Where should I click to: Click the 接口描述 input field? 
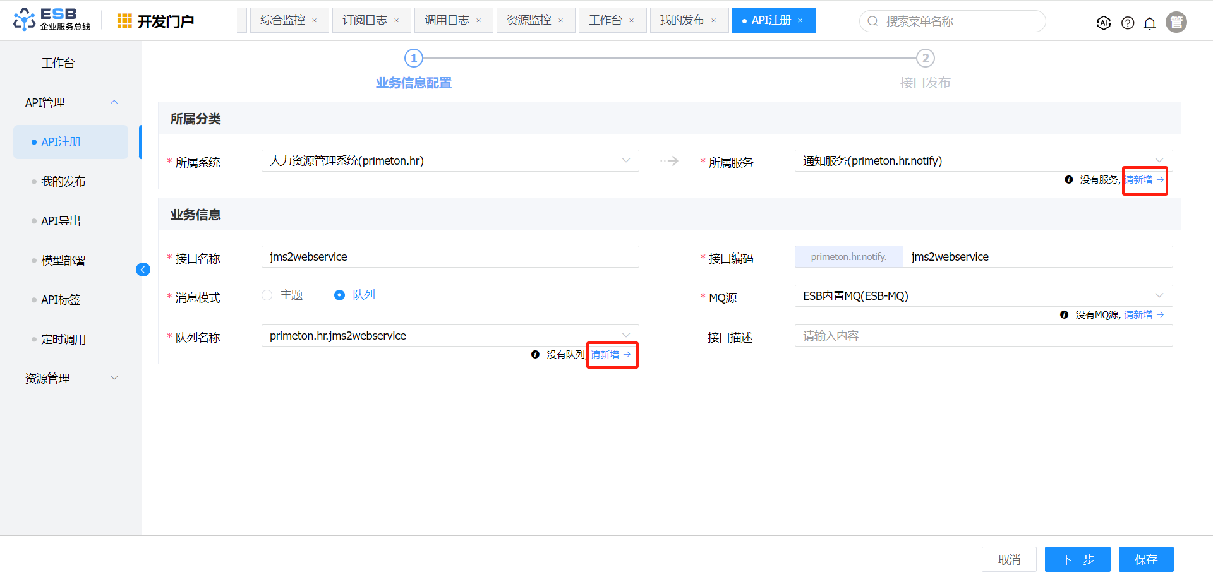click(983, 336)
